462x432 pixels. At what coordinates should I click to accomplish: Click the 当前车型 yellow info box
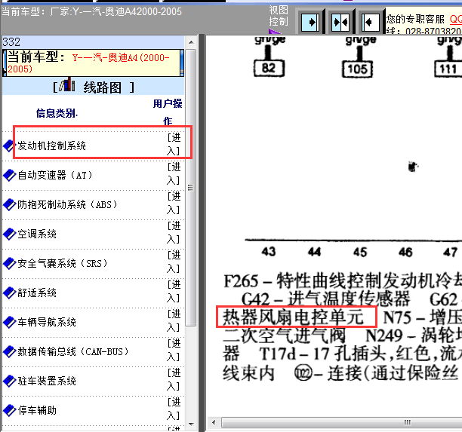pos(93,63)
